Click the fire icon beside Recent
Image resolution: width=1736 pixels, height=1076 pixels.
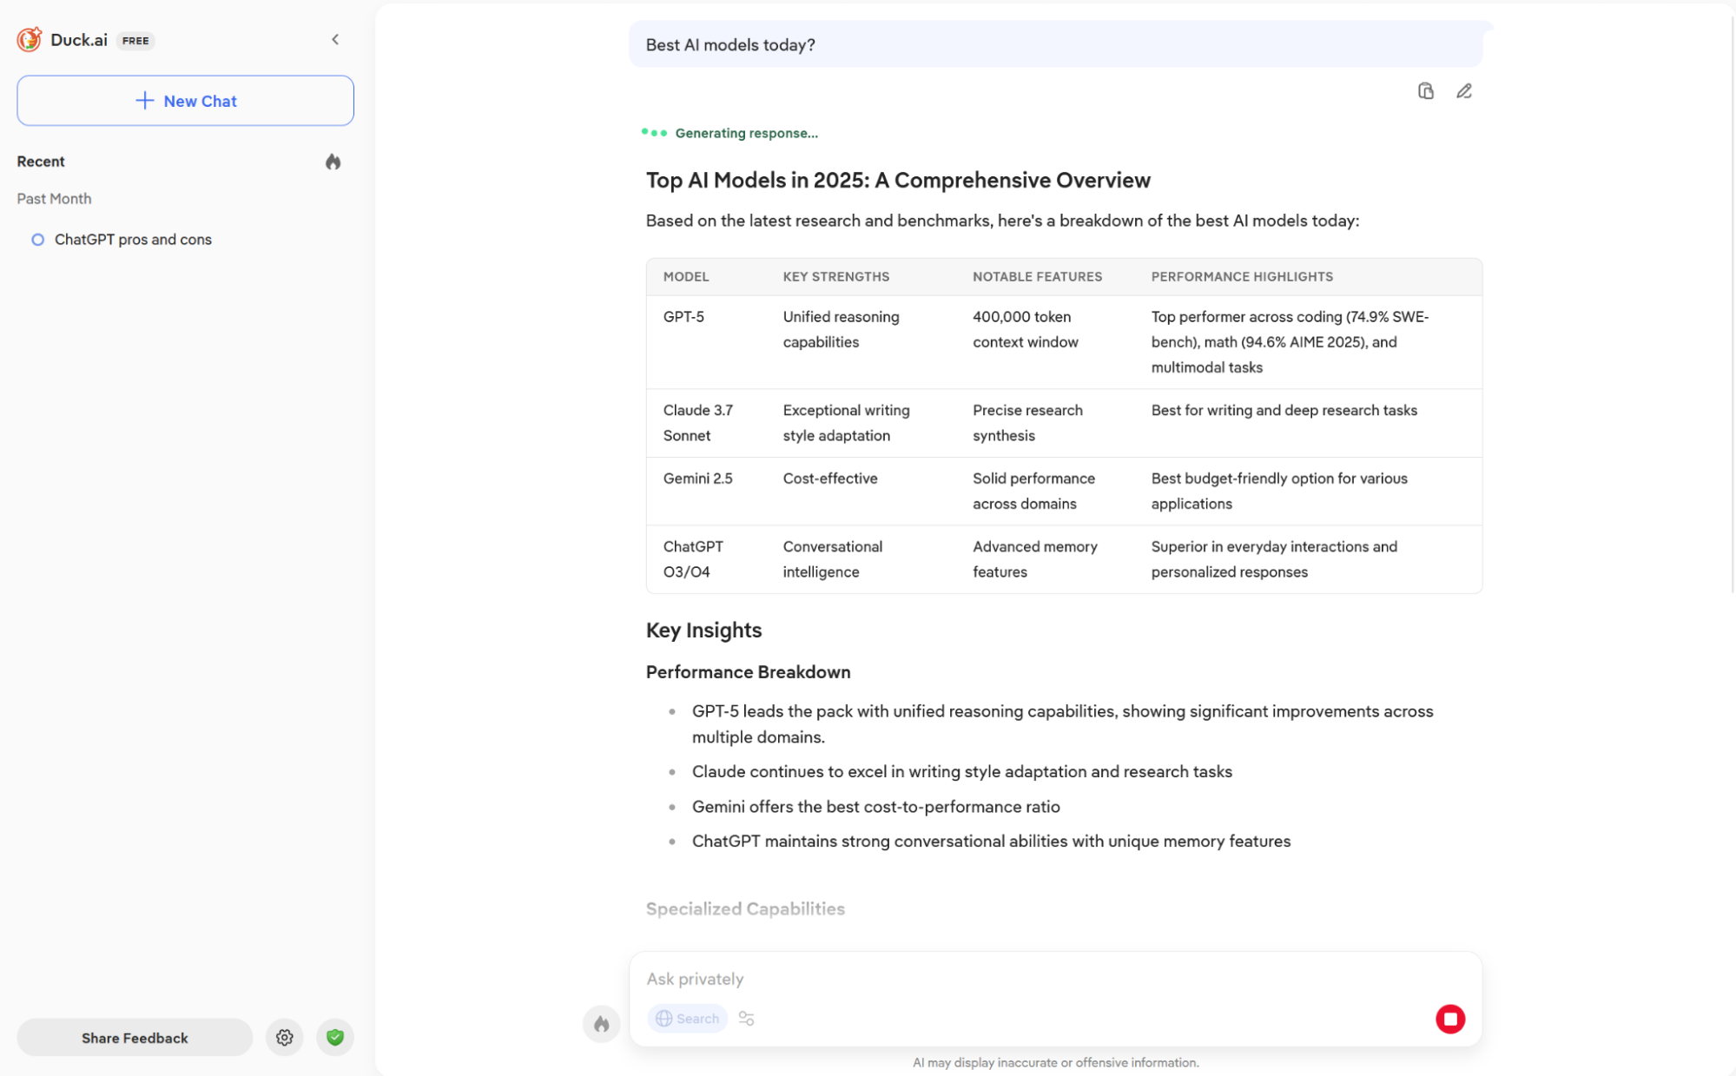click(x=333, y=162)
